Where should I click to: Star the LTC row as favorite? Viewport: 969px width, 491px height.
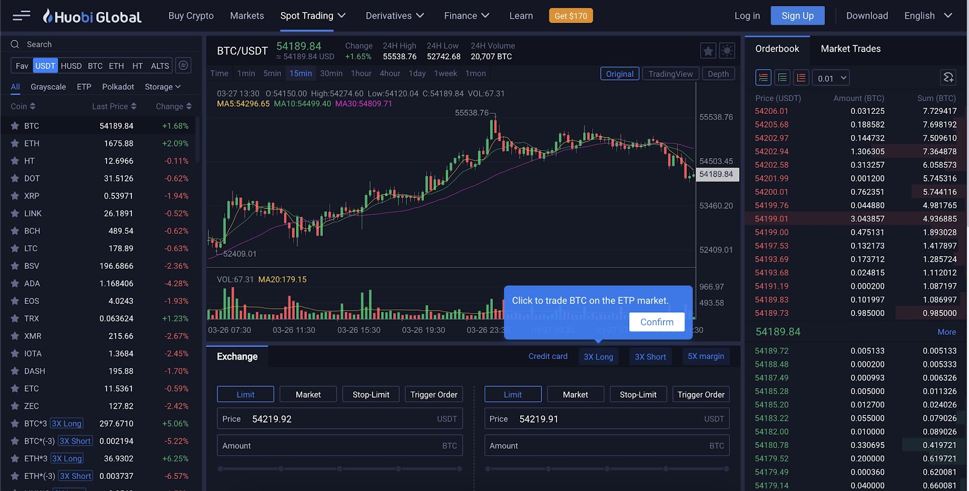15,249
